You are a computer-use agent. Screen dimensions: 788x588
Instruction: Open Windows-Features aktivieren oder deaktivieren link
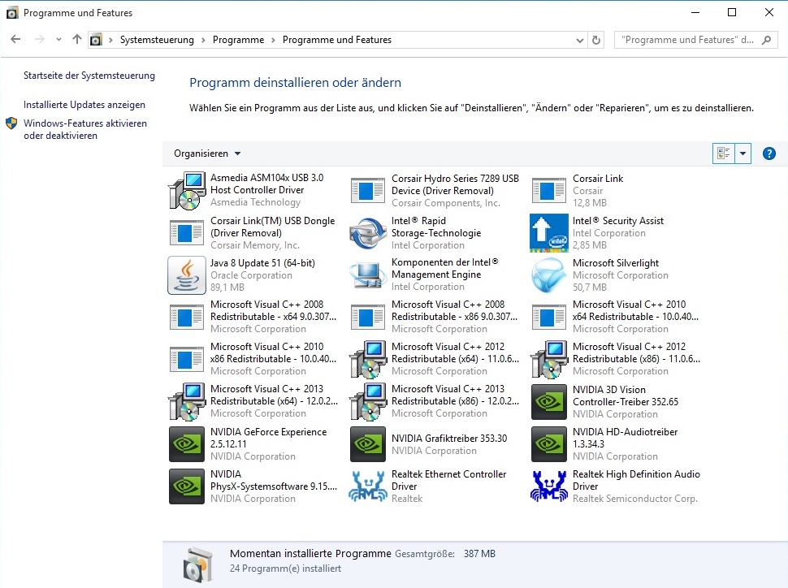click(85, 129)
